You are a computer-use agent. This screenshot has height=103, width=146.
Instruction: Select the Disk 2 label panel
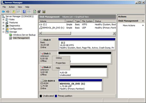point(48,71)
